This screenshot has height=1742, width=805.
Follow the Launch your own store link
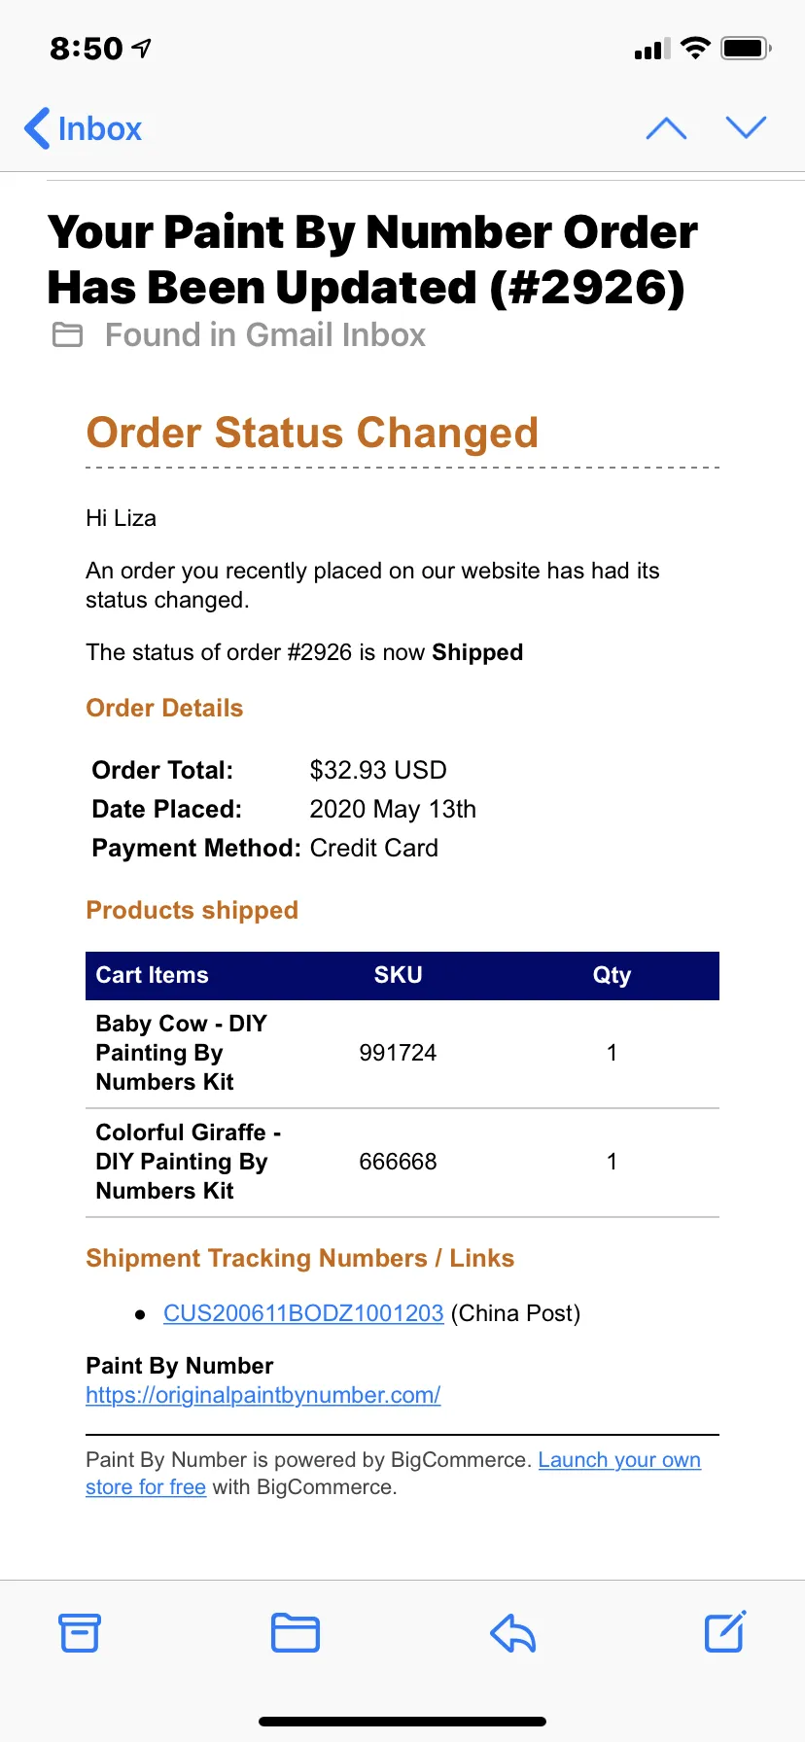(393, 1474)
